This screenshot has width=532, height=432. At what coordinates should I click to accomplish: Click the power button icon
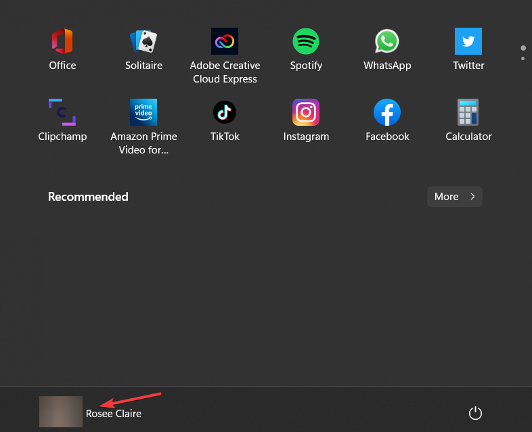[x=475, y=413]
